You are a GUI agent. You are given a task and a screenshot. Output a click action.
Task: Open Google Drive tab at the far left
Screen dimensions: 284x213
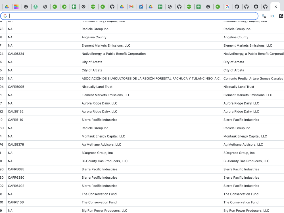coord(7,7)
